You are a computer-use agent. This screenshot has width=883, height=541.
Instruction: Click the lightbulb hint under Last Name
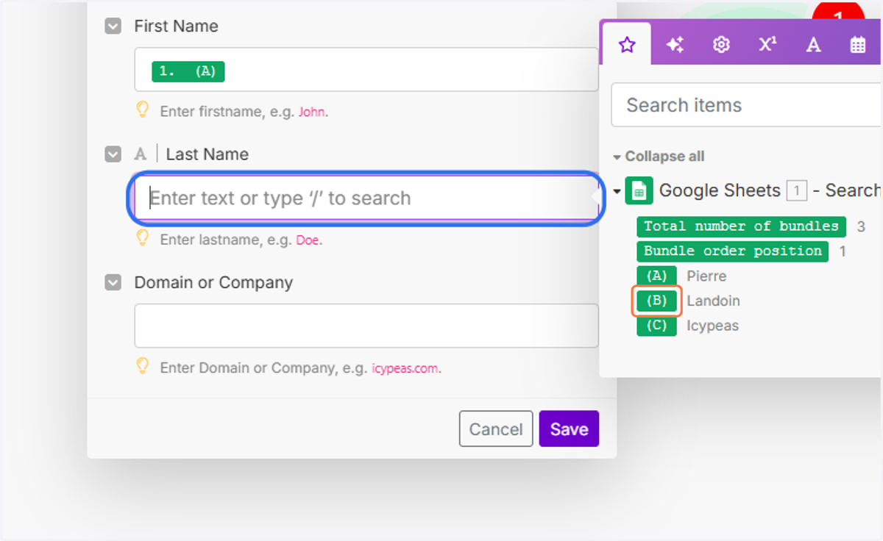pos(143,238)
